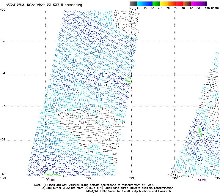Select the magenta-purple 40-50 knots legend swatch
220x193 pixels.
tap(199, 4)
